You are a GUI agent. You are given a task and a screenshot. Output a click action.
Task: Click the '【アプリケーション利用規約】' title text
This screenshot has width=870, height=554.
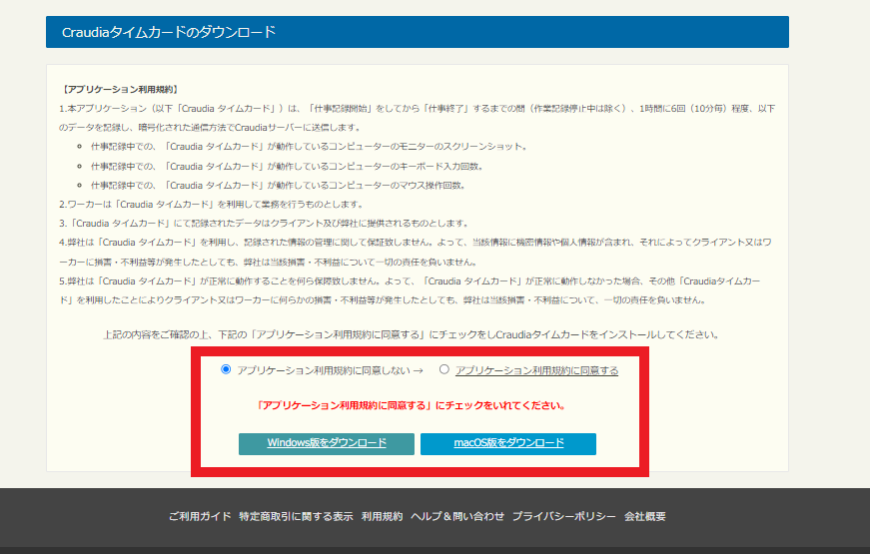[x=119, y=89]
